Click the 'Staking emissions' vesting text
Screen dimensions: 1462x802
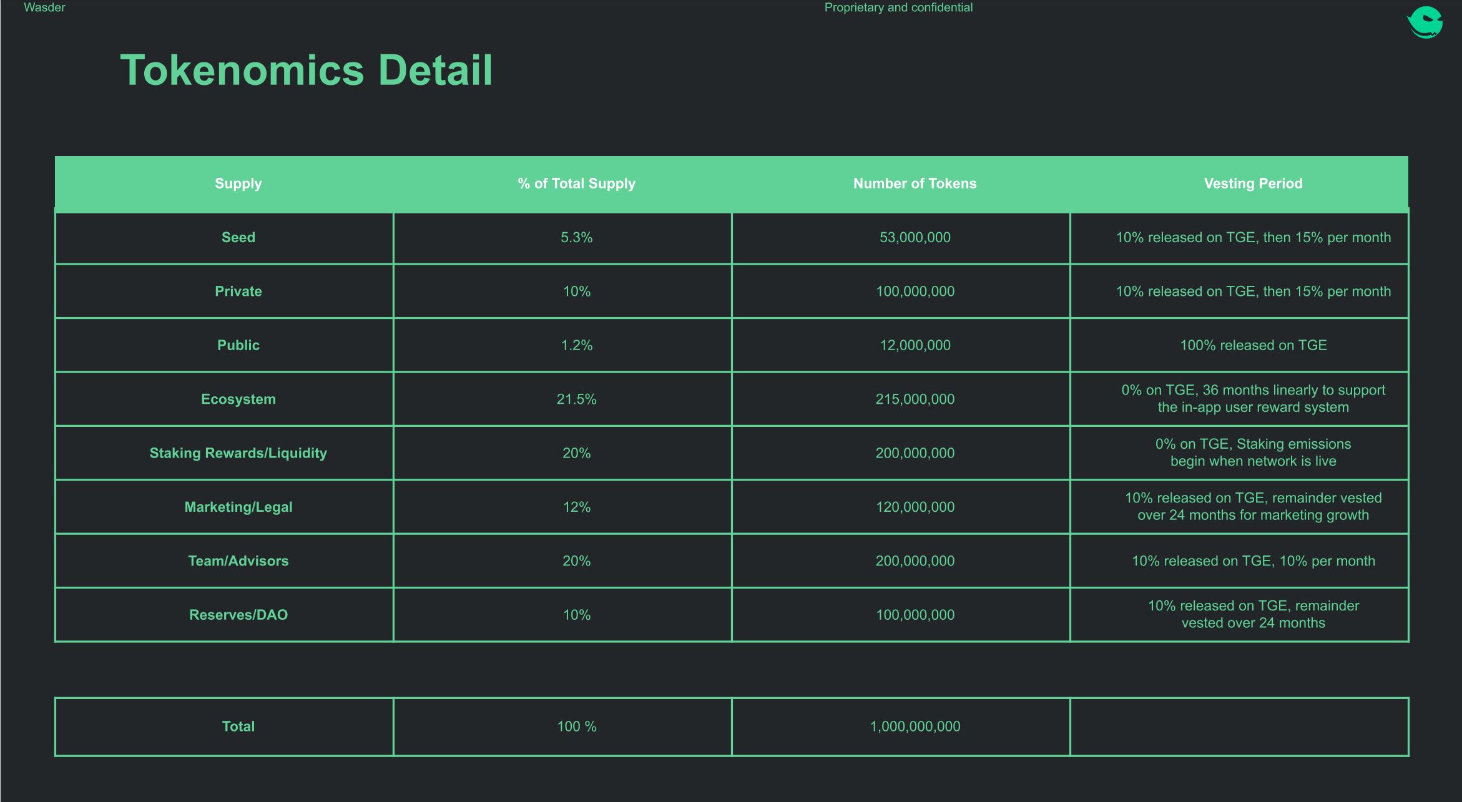[1253, 452]
